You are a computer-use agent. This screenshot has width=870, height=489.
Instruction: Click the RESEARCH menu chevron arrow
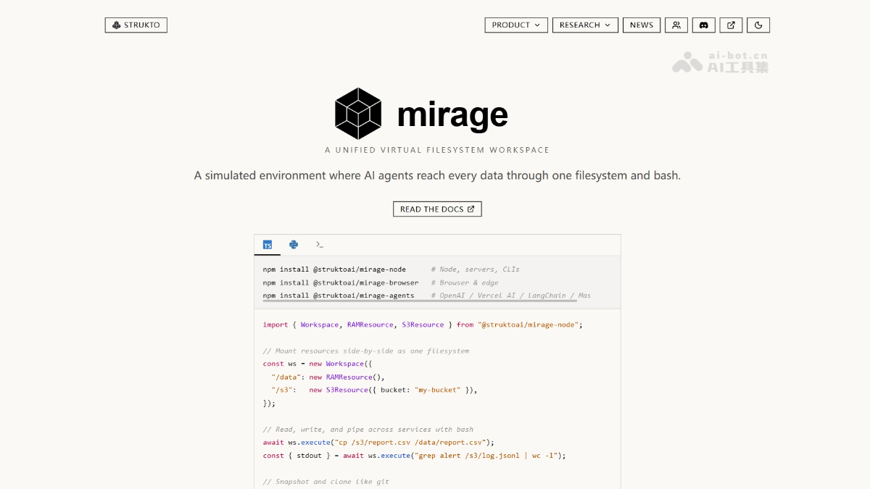[608, 25]
